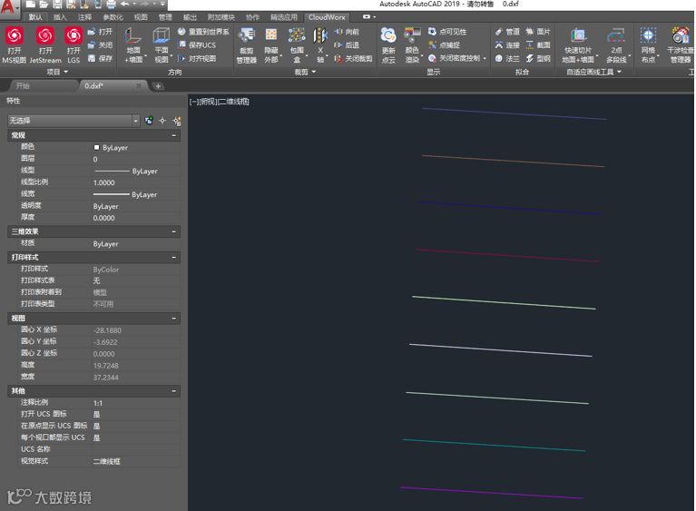This screenshot has width=696, height=511.
Task: Expand the 自适应画线工具 panel arrow
Action: [619, 72]
